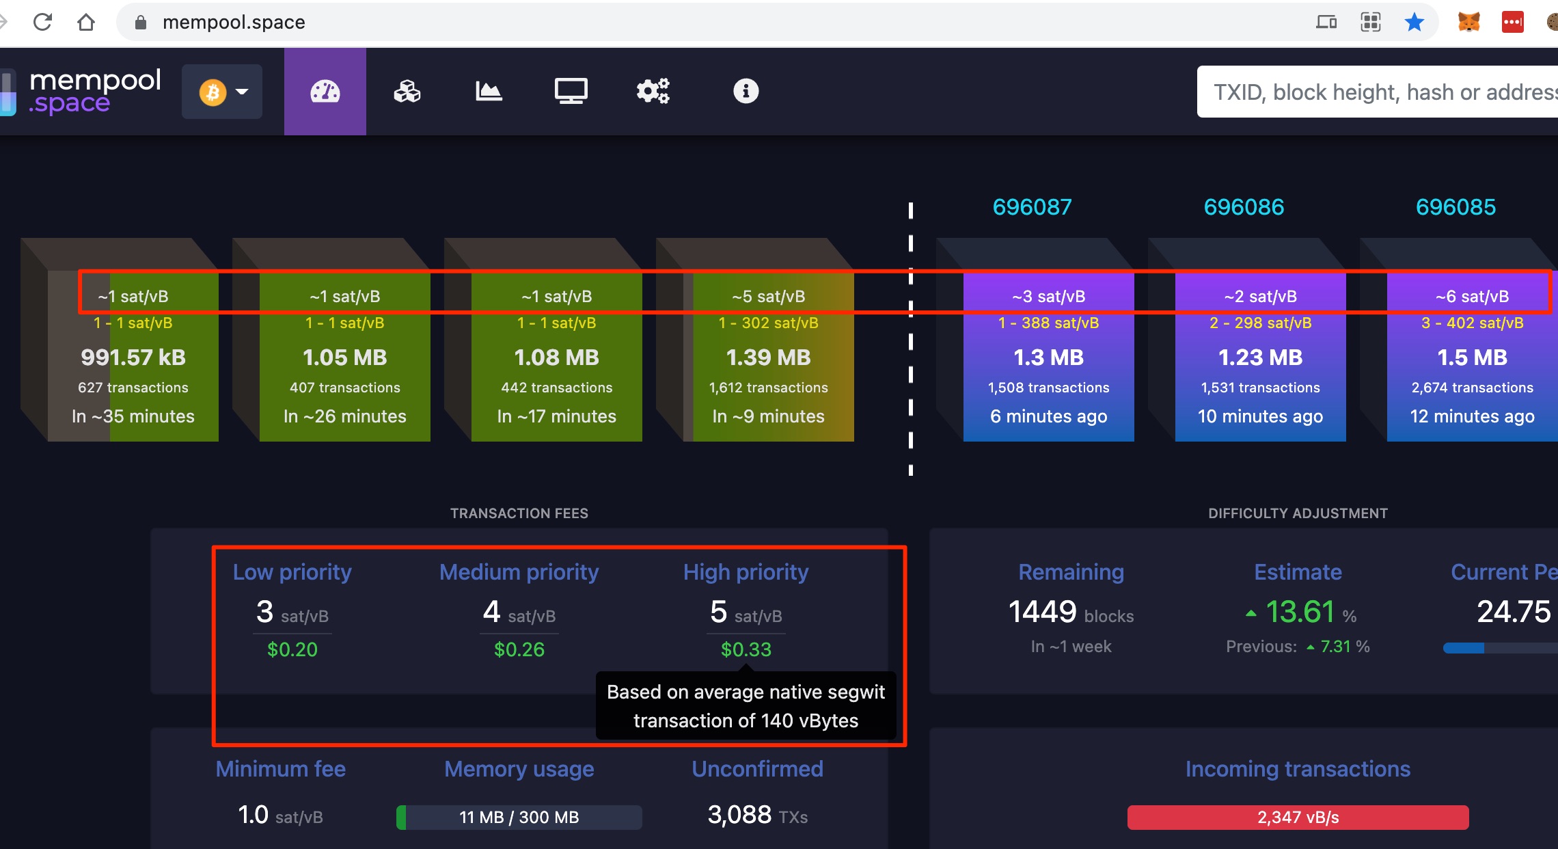Open the About info icon
1558x849 pixels.
click(746, 92)
